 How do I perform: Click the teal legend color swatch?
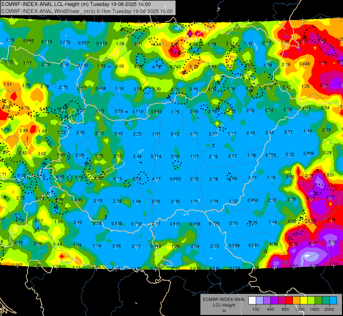pyautogui.click(x=325, y=301)
